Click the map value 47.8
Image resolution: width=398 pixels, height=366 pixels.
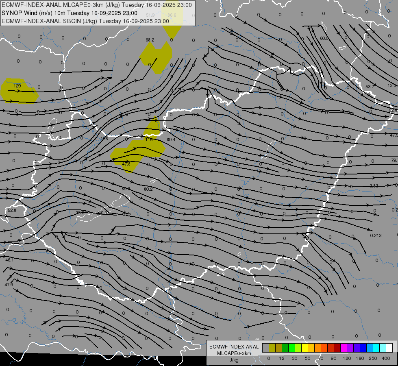tap(126, 164)
